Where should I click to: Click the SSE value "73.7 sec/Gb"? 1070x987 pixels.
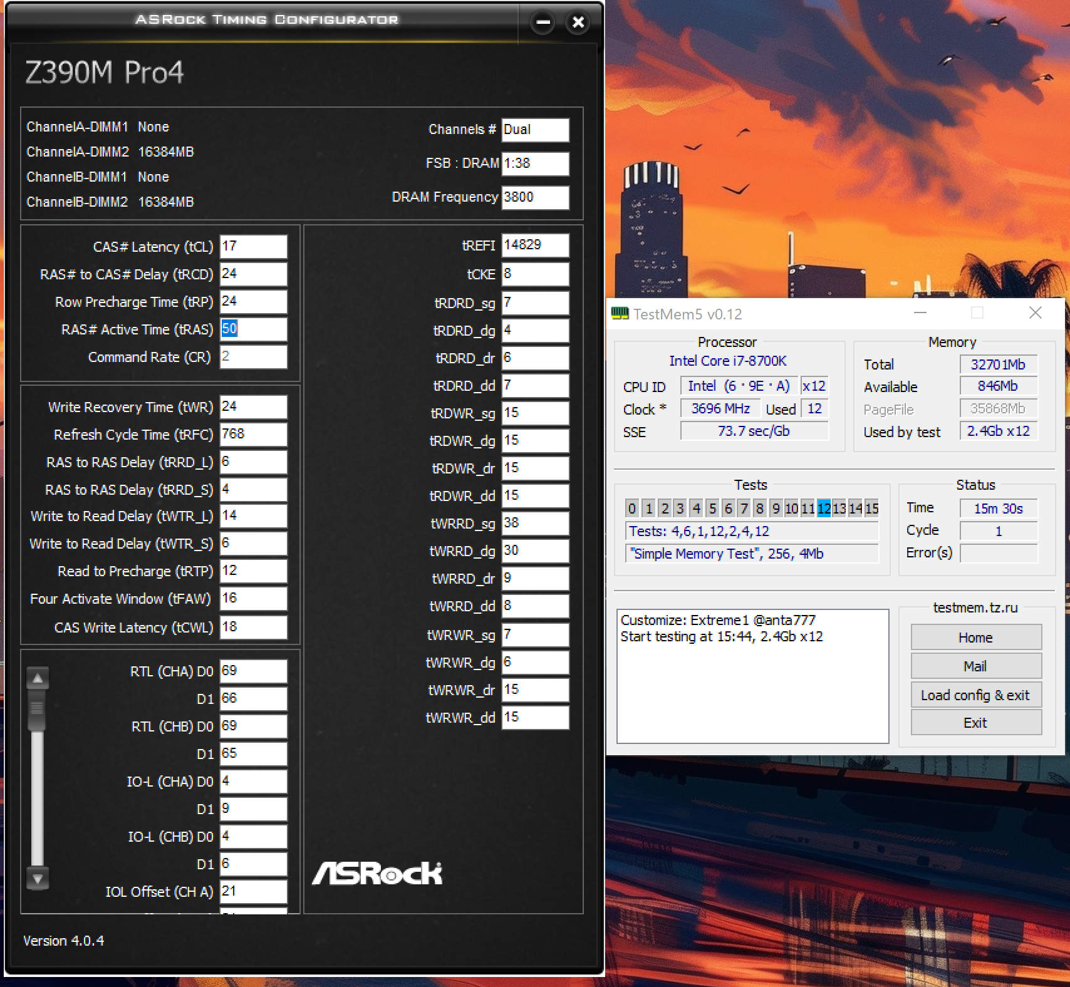[754, 431]
